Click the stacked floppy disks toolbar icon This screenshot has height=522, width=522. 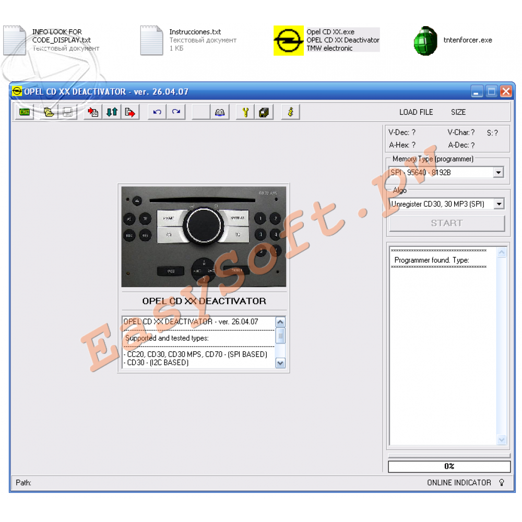264,112
